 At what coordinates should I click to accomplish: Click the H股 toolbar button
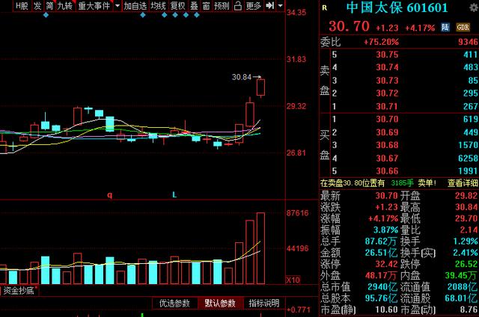22,6
